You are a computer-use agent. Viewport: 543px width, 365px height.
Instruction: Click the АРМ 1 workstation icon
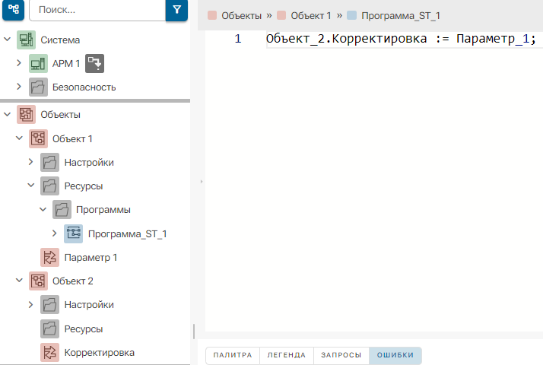(38, 63)
